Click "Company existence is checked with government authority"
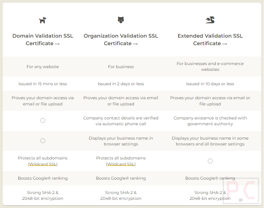 tap(210, 121)
